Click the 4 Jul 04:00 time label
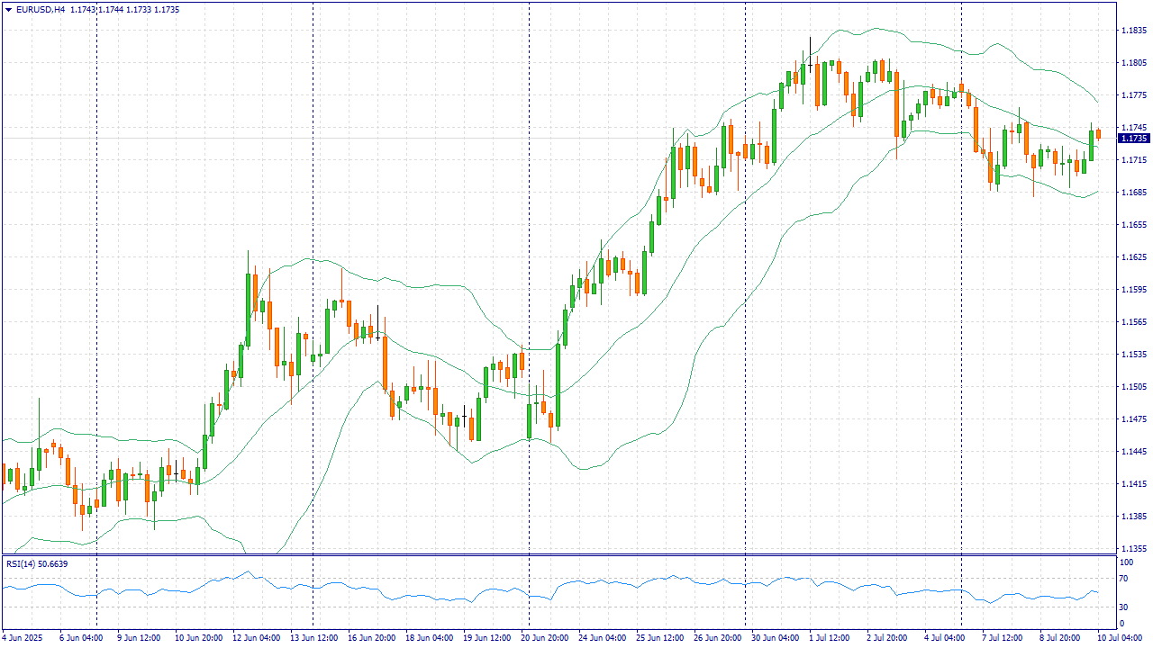This screenshot has height=648, width=1153. click(945, 638)
